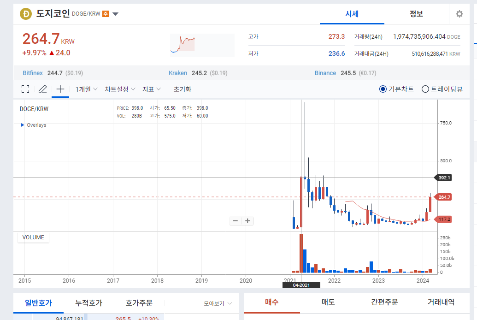477x320 pixels.
Task: Select the 기본차트 radio button
Action: 383,89
